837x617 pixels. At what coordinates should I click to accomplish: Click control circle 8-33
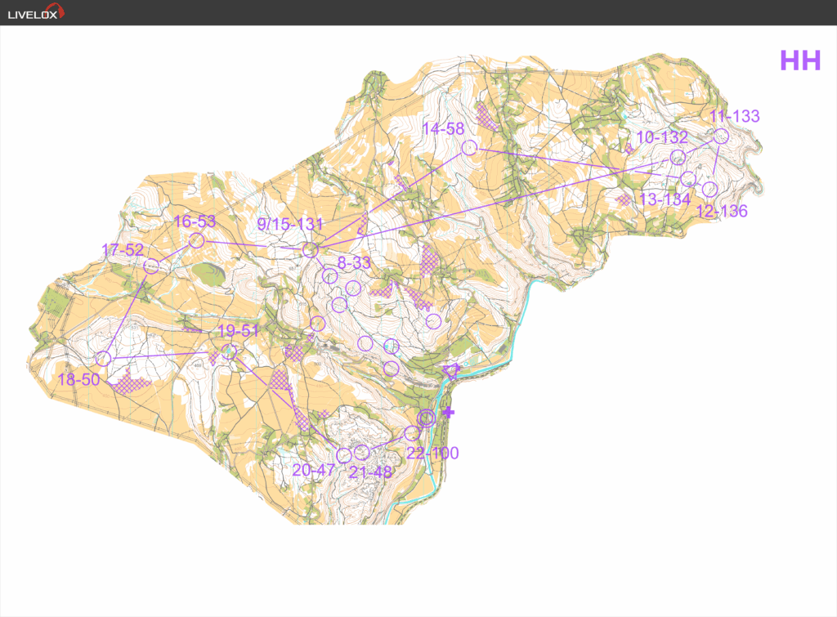click(330, 276)
